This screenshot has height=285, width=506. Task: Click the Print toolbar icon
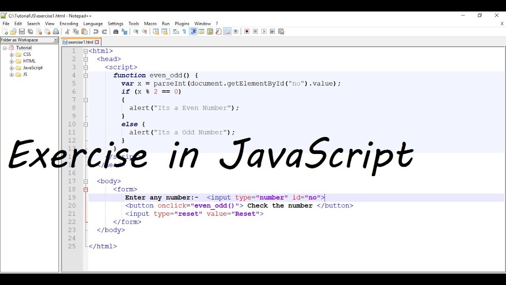[x=56, y=32]
